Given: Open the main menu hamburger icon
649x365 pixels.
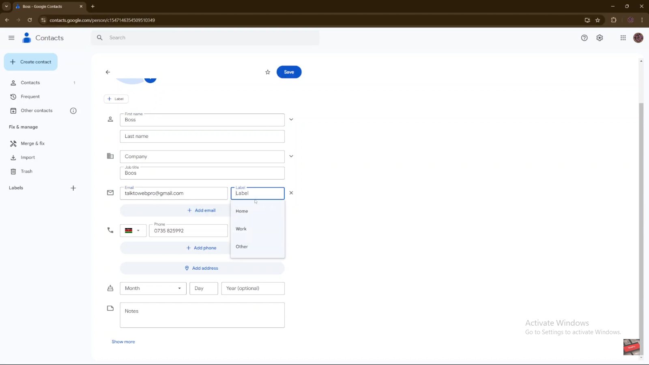Looking at the screenshot, I should [11, 38].
